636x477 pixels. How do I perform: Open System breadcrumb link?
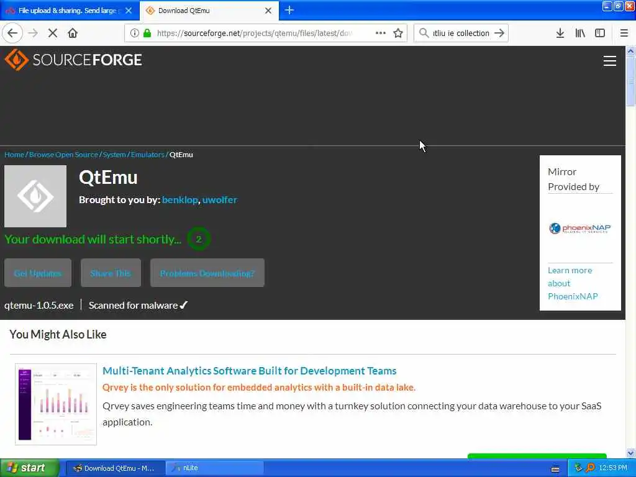click(x=114, y=155)
